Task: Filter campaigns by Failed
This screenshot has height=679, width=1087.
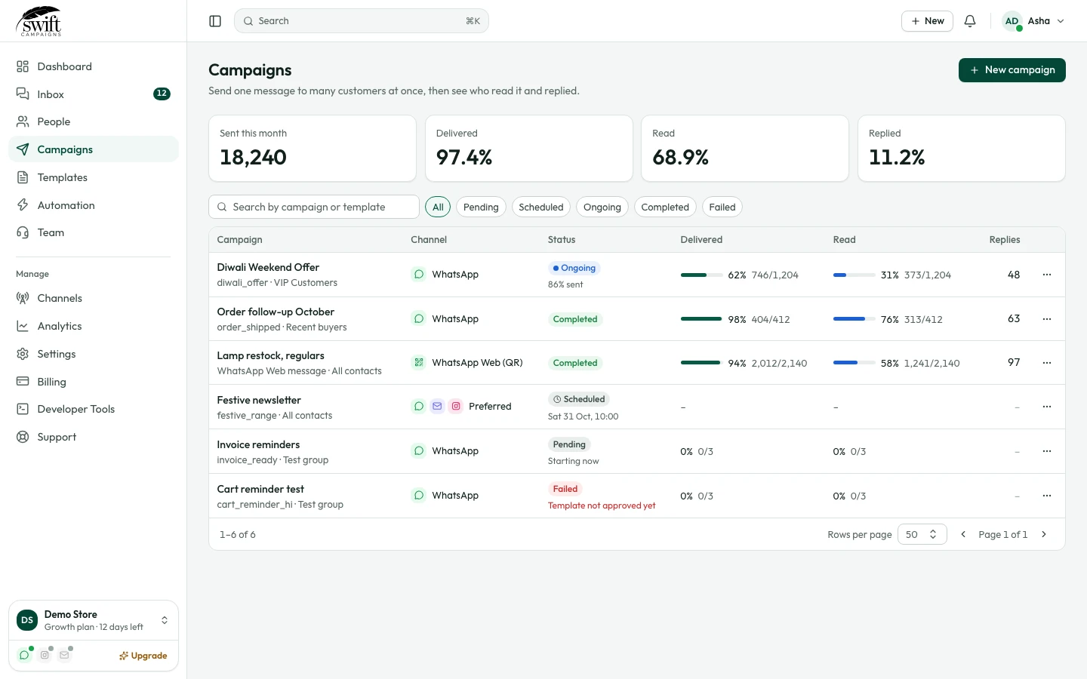Action: click(722, 207)
